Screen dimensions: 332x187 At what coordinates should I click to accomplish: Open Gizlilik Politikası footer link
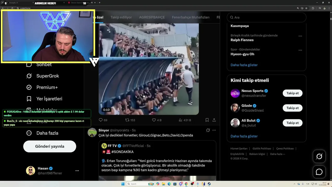pos(262,149)
